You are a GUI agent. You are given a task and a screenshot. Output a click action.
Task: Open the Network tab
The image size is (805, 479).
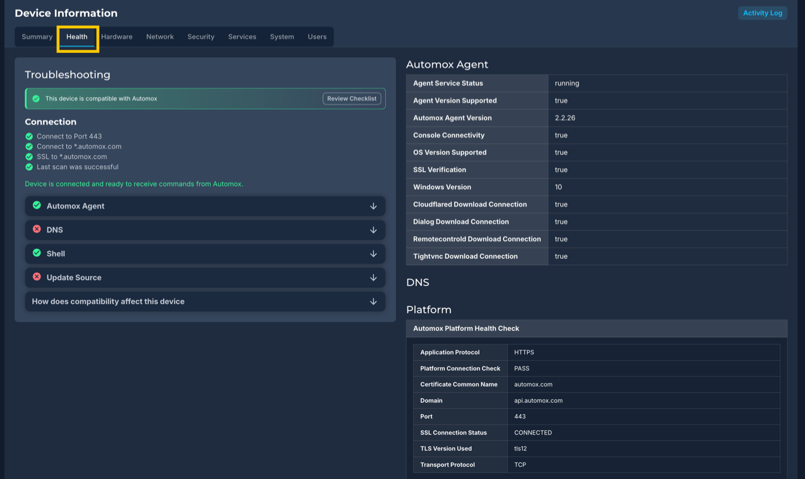click(x=160, y=36)
